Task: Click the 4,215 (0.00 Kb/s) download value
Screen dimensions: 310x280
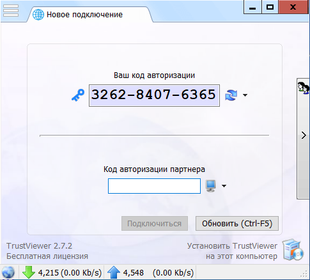Action: pyautogui.click(x=70, y=272)
